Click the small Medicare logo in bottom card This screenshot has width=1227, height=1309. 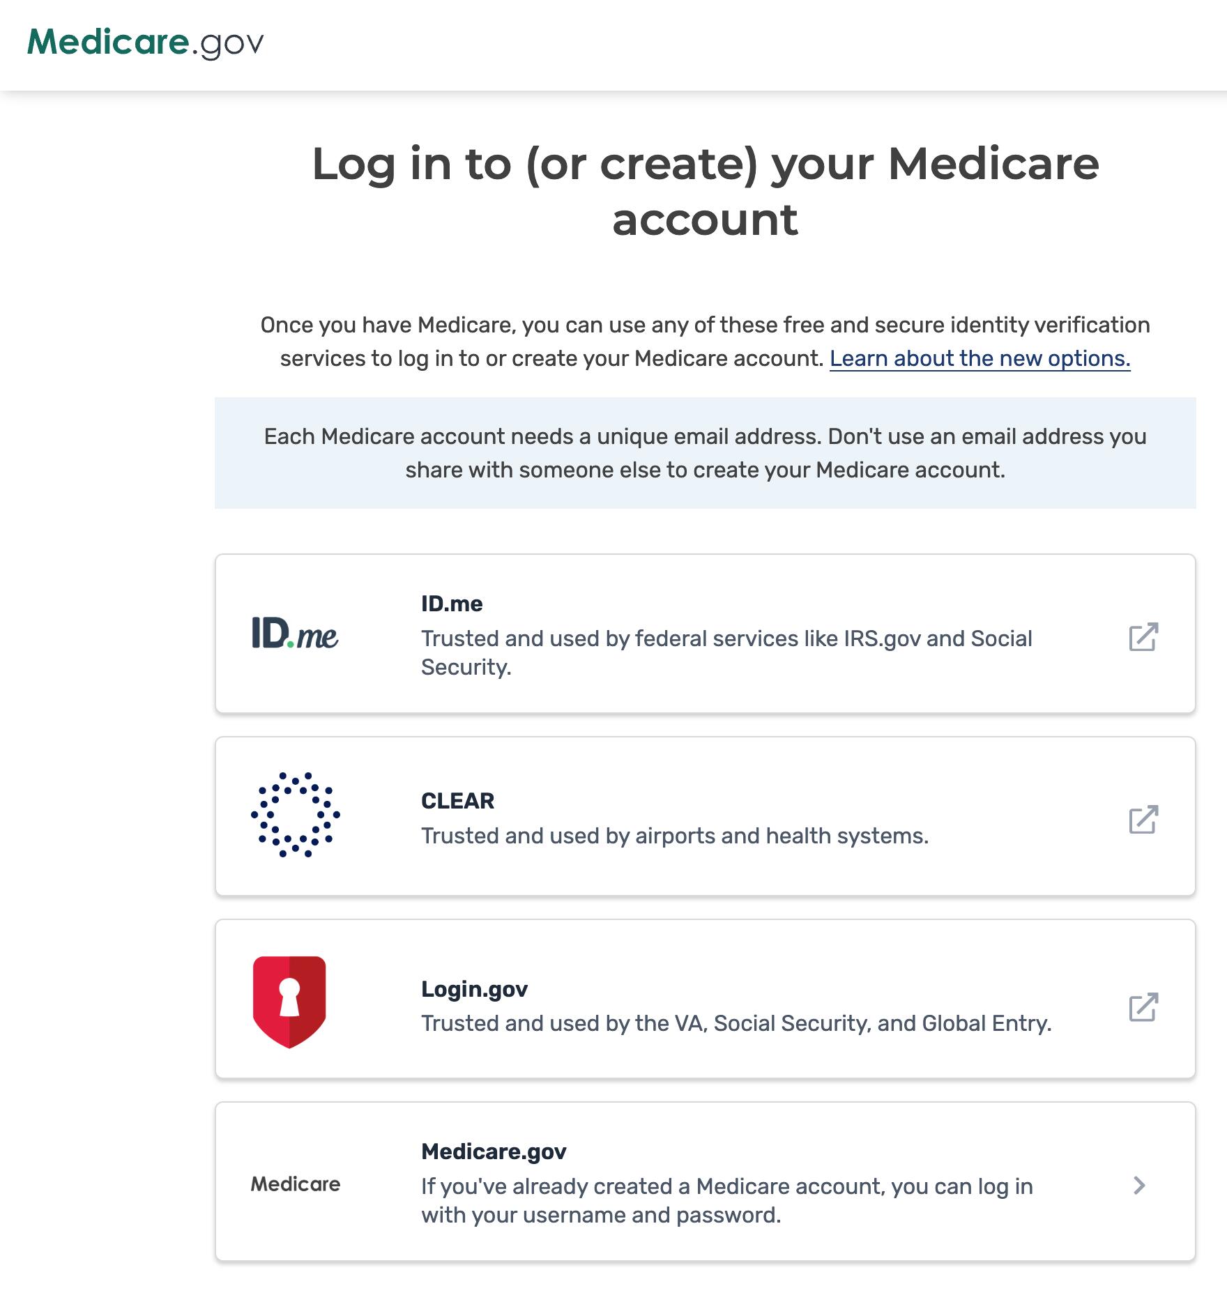(295, 1184)
